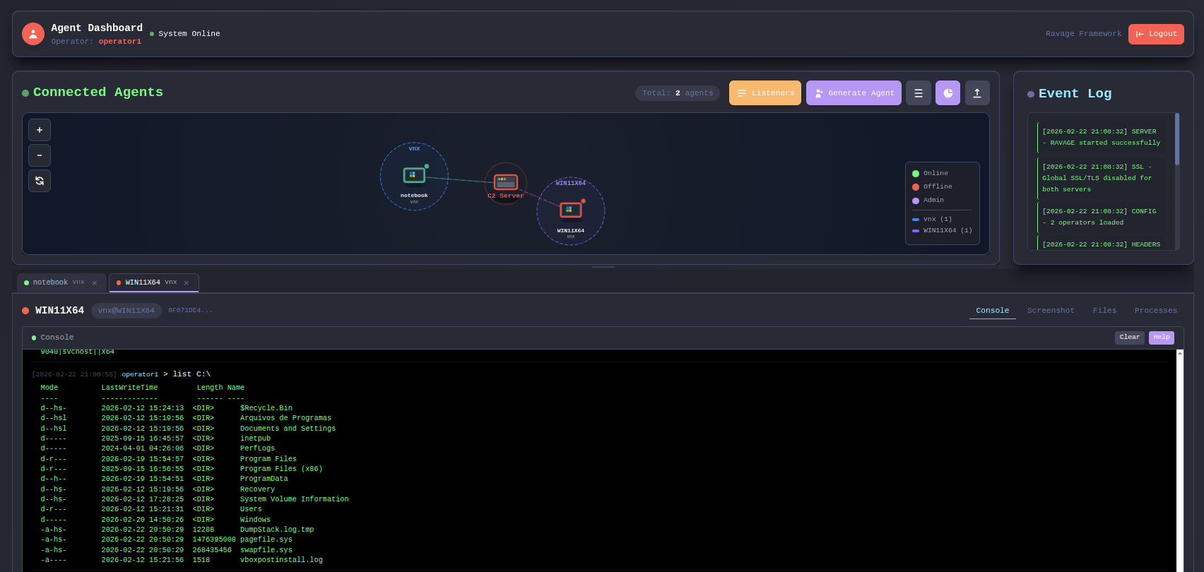Click the Generate Agent button
Viewport: 1204px width, 572px height.
(854, 93)
